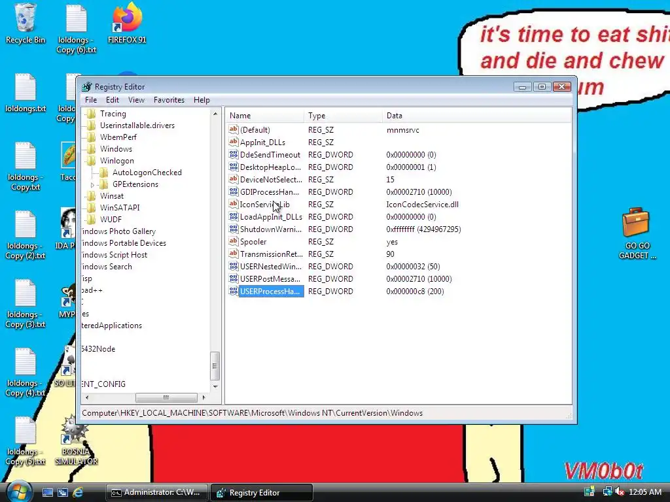
Task: Click the mnmsrvc data cell
Action: 403,130
